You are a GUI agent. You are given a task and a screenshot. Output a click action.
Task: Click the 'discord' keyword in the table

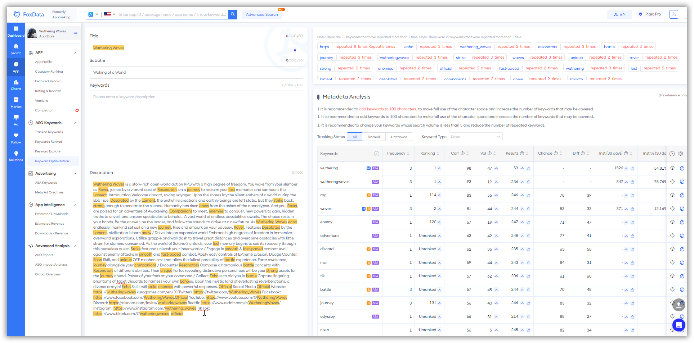[327, 249]
